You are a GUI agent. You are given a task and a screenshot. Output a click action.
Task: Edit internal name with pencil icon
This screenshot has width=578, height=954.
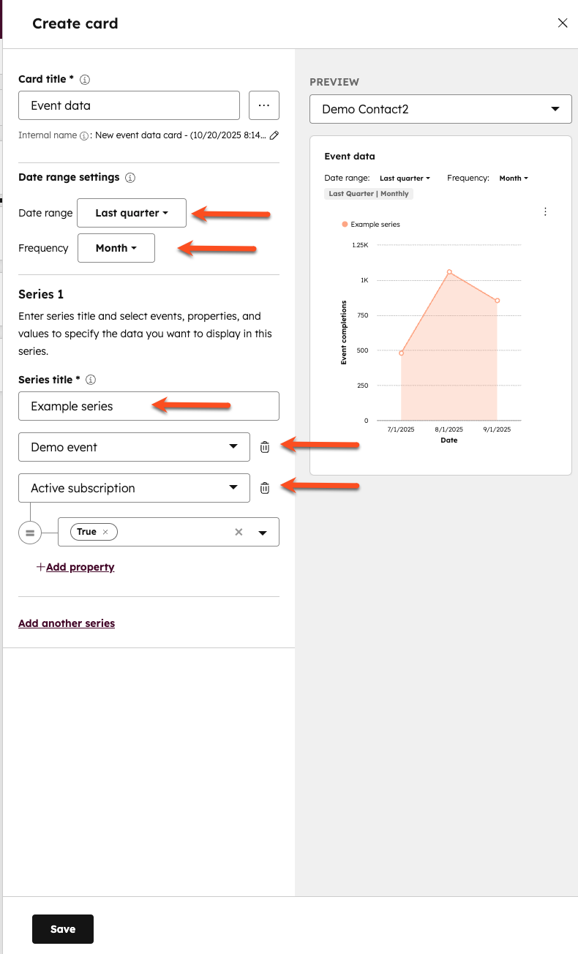pos(274,135)
